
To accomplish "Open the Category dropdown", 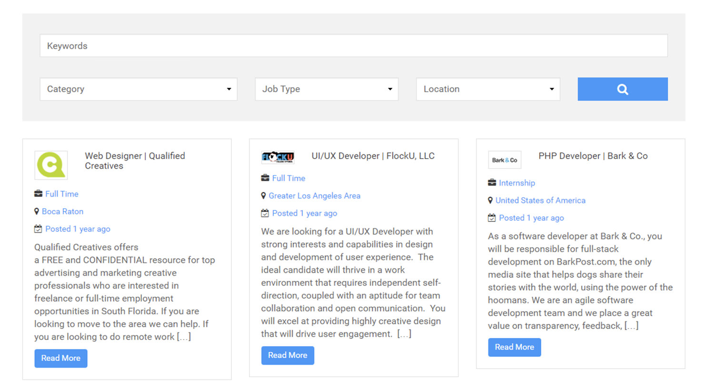I will (x=139, y=89).
